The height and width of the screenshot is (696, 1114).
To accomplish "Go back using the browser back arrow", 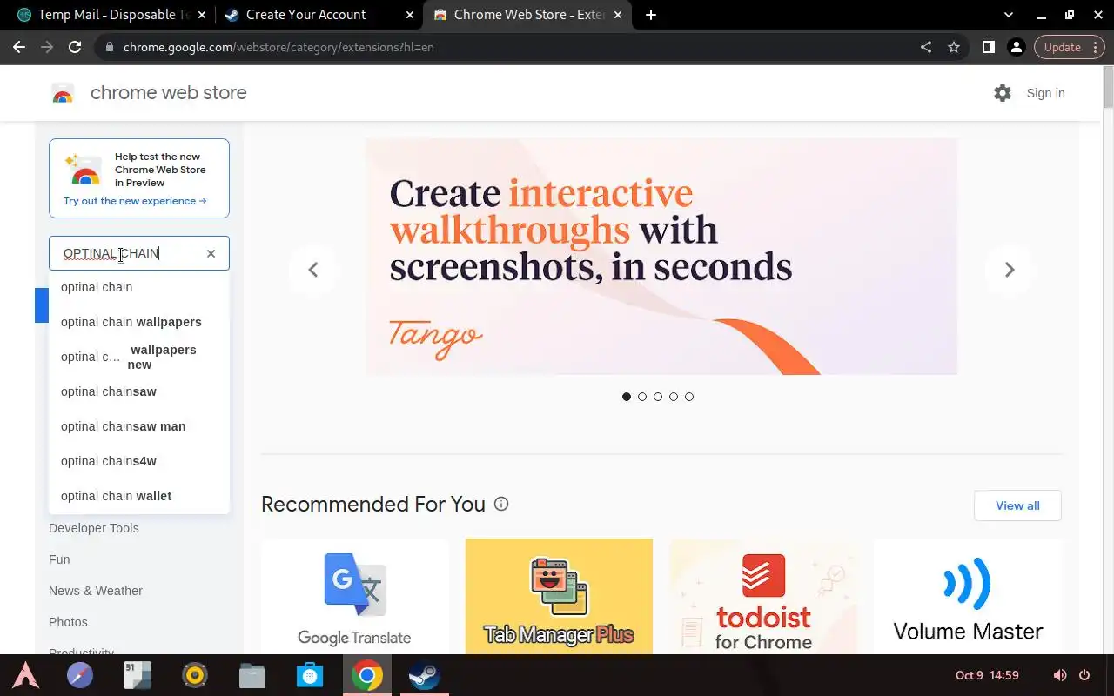I will [19, 47].
